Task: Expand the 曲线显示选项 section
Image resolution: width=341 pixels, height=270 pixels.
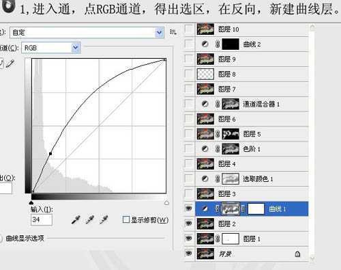Action: [1, 239]
